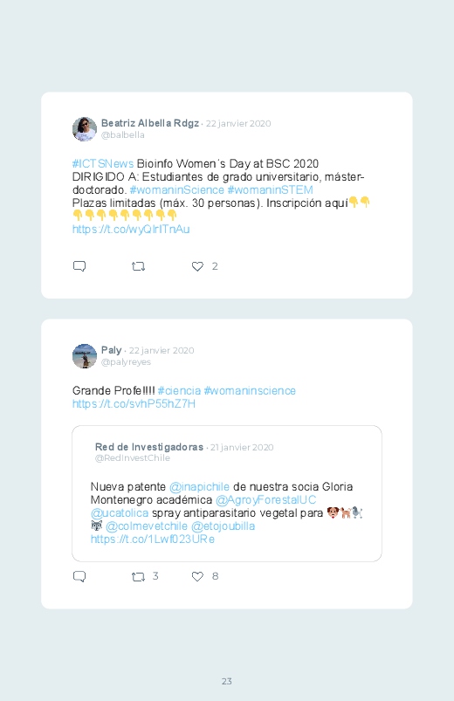Click retweet icon on Beatriz Albella's tweet
The height and width of the screenshot is (701, 454).
[138, 266]
